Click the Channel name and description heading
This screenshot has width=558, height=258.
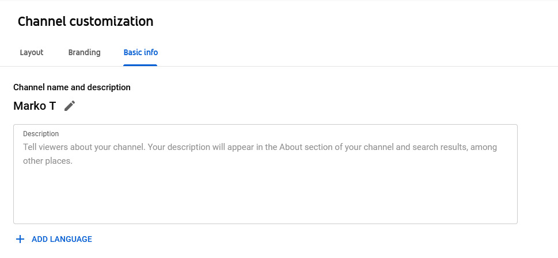pyautogui.click(x=72, y=87)
